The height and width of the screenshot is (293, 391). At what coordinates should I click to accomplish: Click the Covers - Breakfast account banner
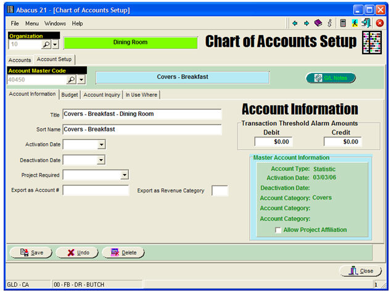(x=183, y=77)
